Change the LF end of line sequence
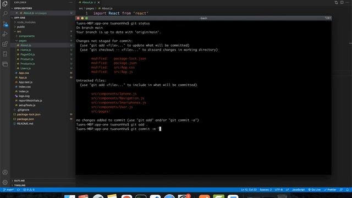Viewport: 352px width, 198px height. [287, 190]
